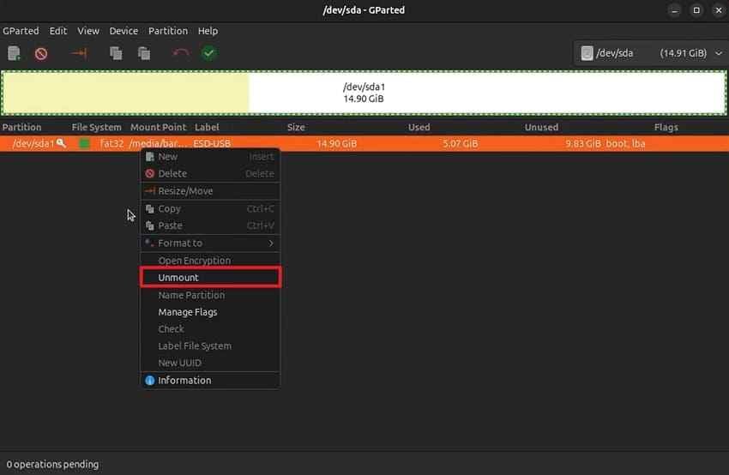
Task: Click the Resize/Move toolbar icon
Action: (79, 53)
